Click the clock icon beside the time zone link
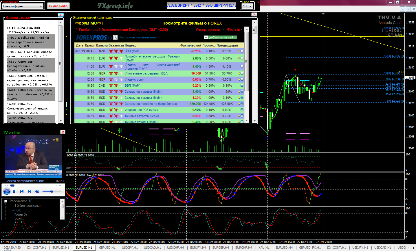The image size is (416, 251). click(x=115, y=37)
